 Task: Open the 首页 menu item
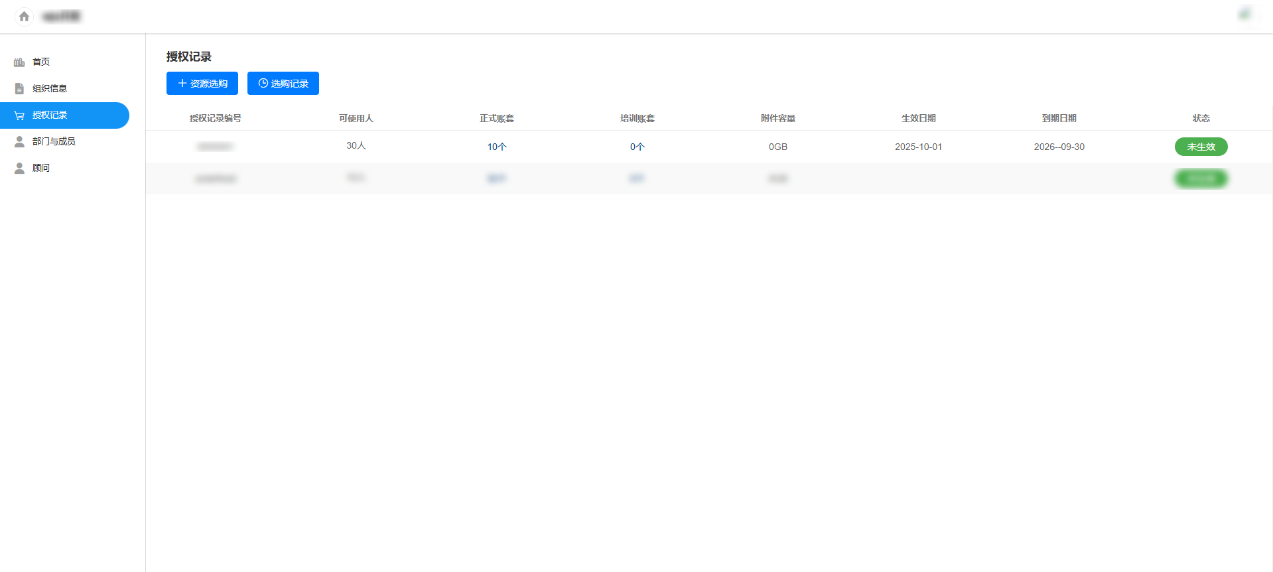tap(41, 62)
